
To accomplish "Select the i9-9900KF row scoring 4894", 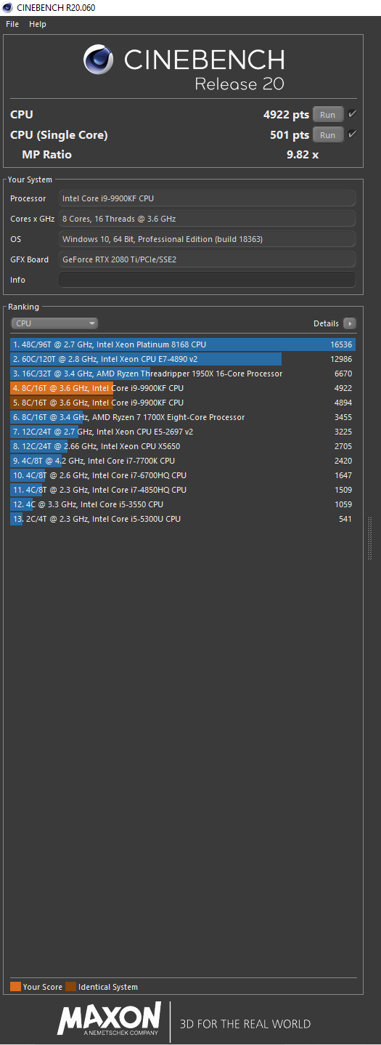I will (x=183, y=403).
